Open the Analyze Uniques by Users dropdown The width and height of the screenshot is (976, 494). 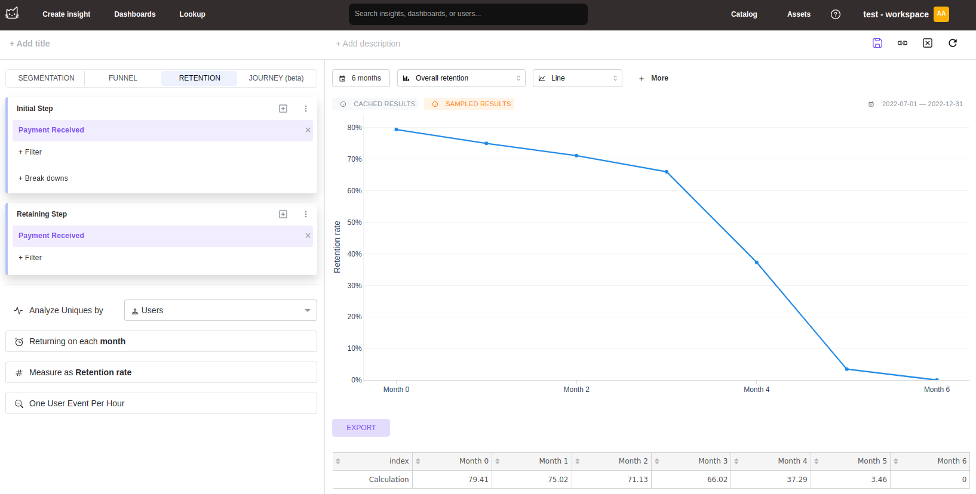[220, 310]
